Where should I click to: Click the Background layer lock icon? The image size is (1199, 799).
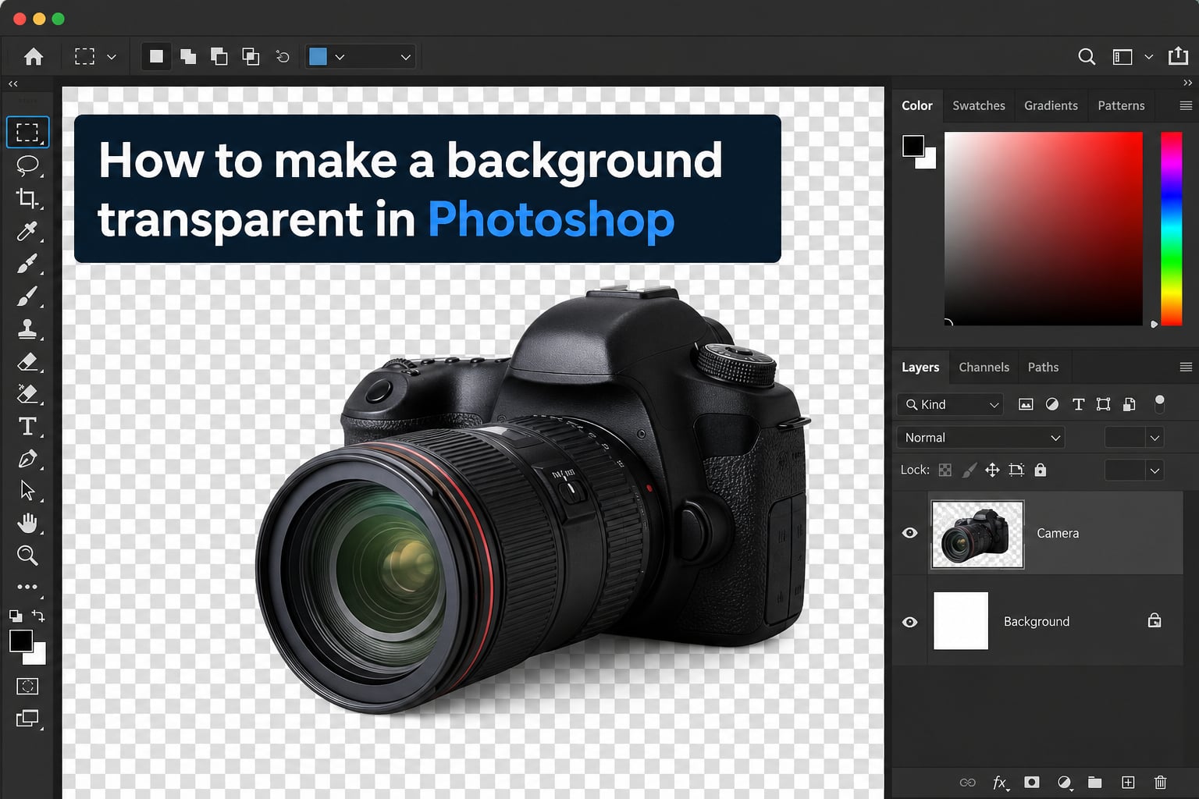pos(1155,620)
